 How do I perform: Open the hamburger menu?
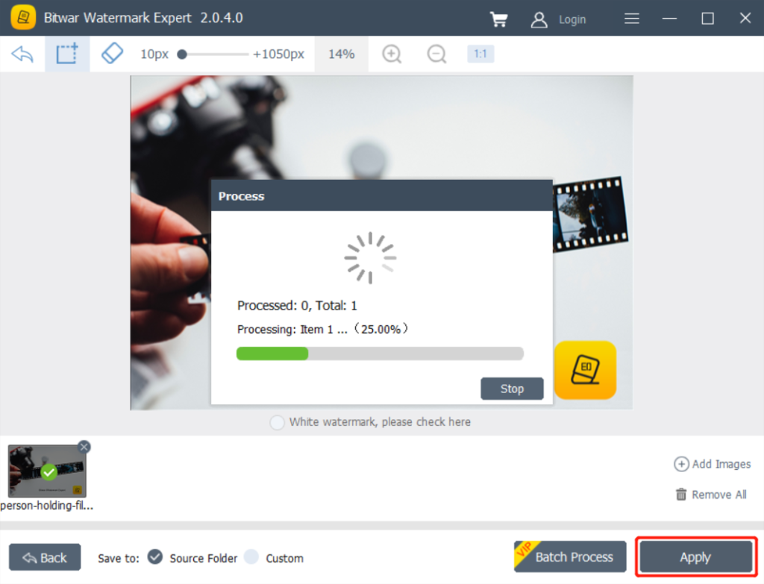631,19
